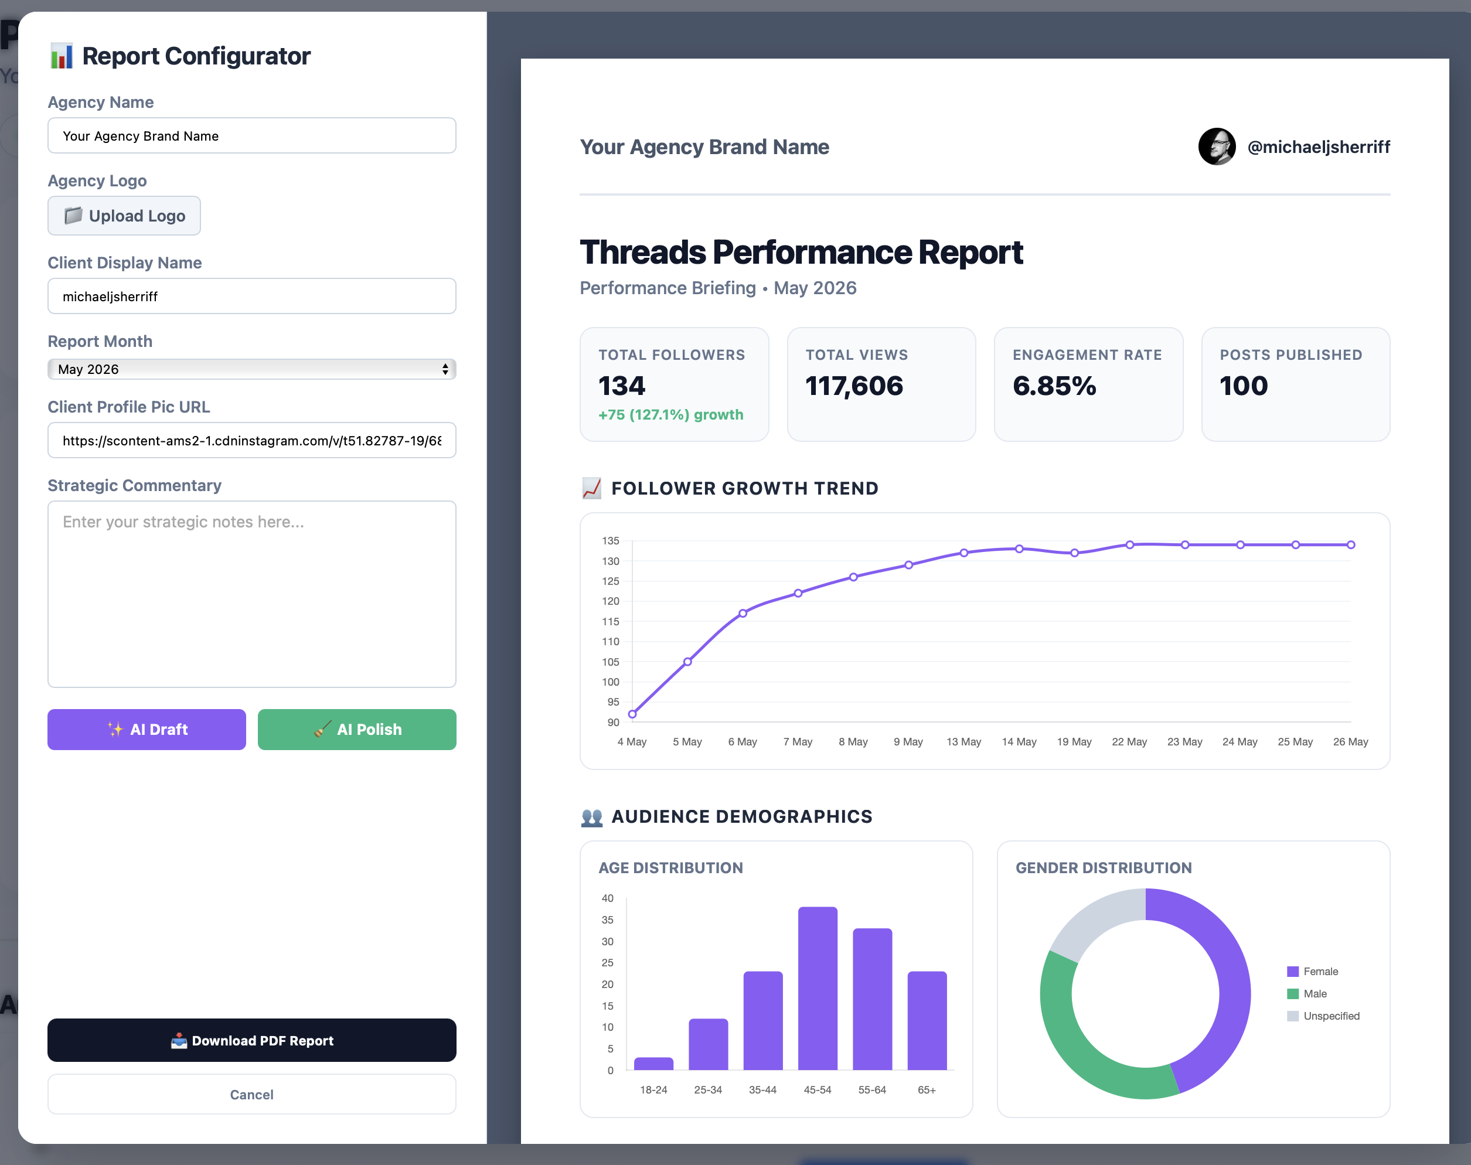Click the 18-24 bar in Age Distribution
Image resolution: width=1471 pixels, height=1165 pixels.
[x=653, y=1064]
